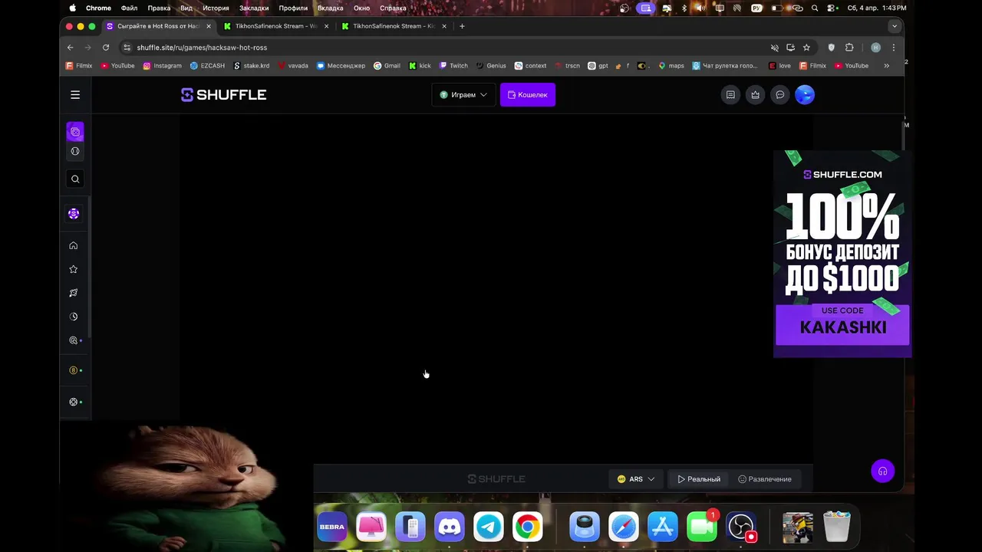
Task: Open a new Chrome tab
Action: click(462, 26)
